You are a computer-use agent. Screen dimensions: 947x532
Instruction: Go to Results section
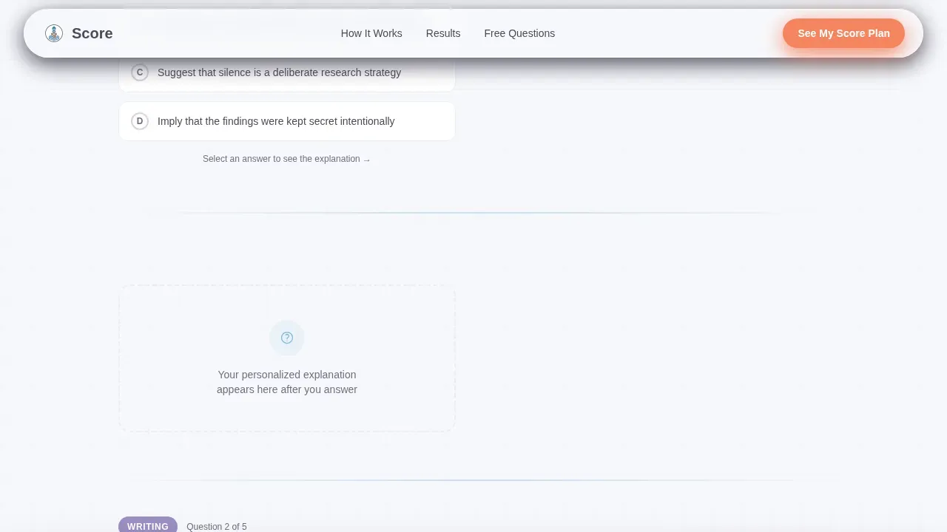(443, 33)
